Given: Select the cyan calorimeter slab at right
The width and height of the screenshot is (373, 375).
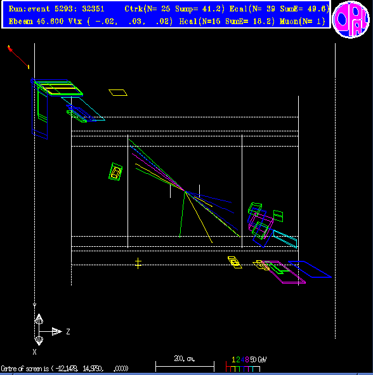Looking at the screenshot, I should tap(285, 239).
